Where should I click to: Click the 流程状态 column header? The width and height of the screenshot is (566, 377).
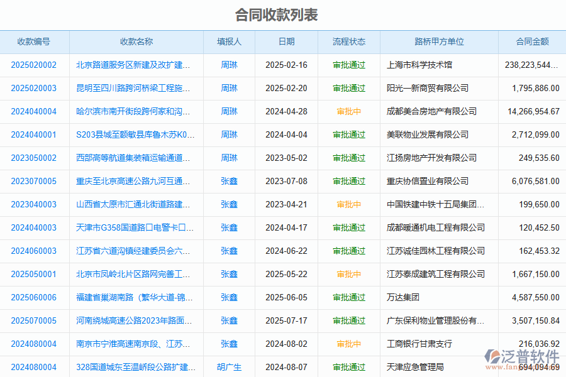(x=349, y=41)
